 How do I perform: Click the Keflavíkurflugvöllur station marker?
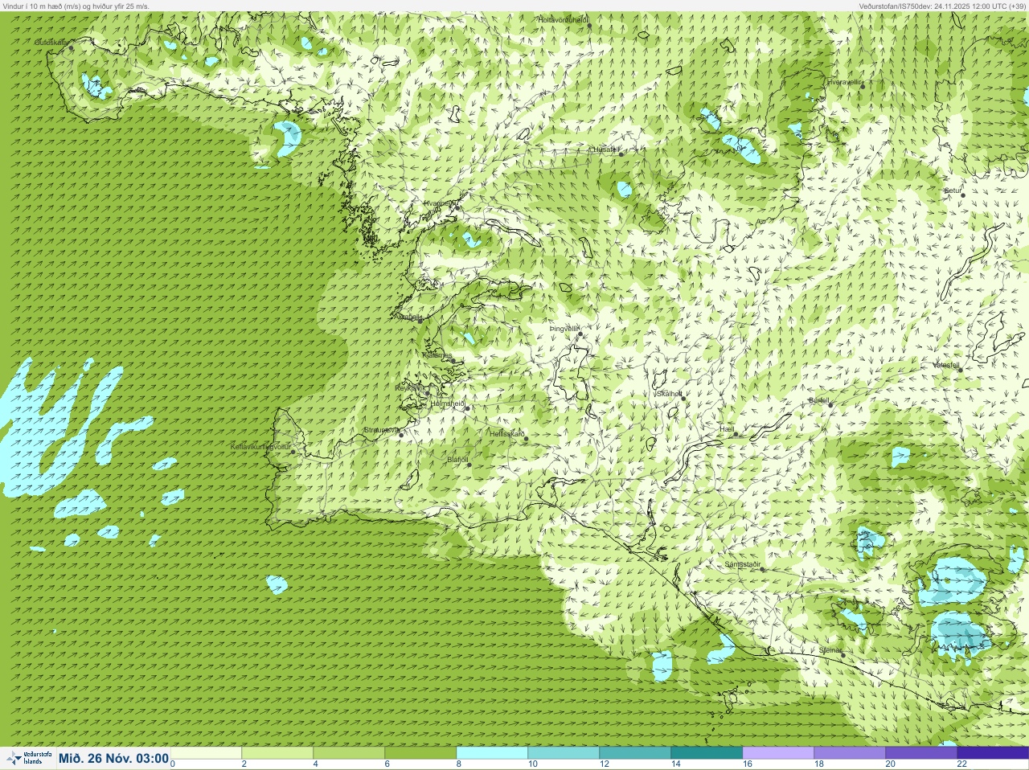point(293,452)
